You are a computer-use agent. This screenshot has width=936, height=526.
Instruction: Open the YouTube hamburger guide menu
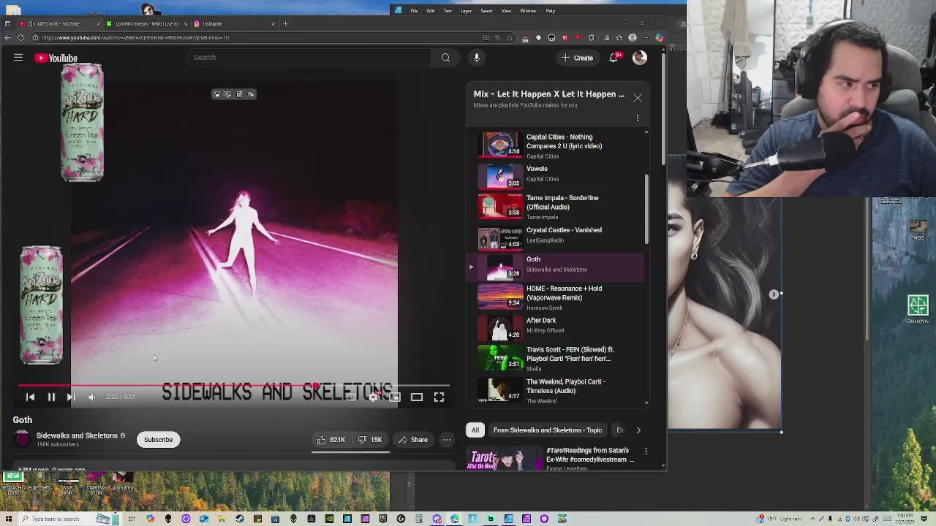(x=18, y=58)
